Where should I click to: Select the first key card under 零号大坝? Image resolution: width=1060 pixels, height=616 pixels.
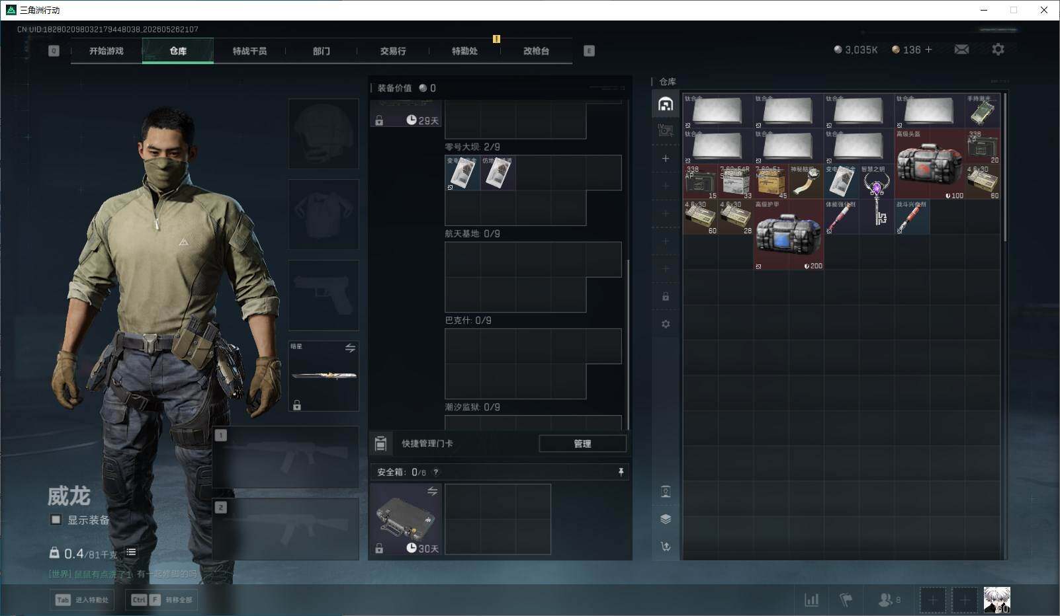point(463,173)
